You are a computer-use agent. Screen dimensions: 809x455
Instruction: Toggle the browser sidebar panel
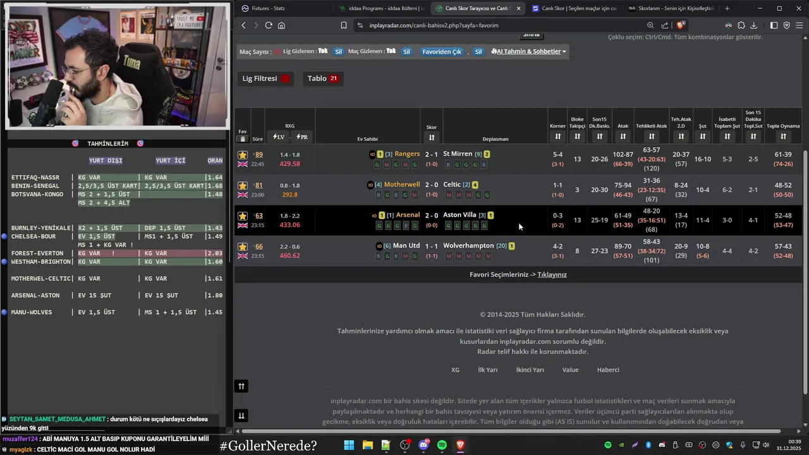tap(774, 25)
